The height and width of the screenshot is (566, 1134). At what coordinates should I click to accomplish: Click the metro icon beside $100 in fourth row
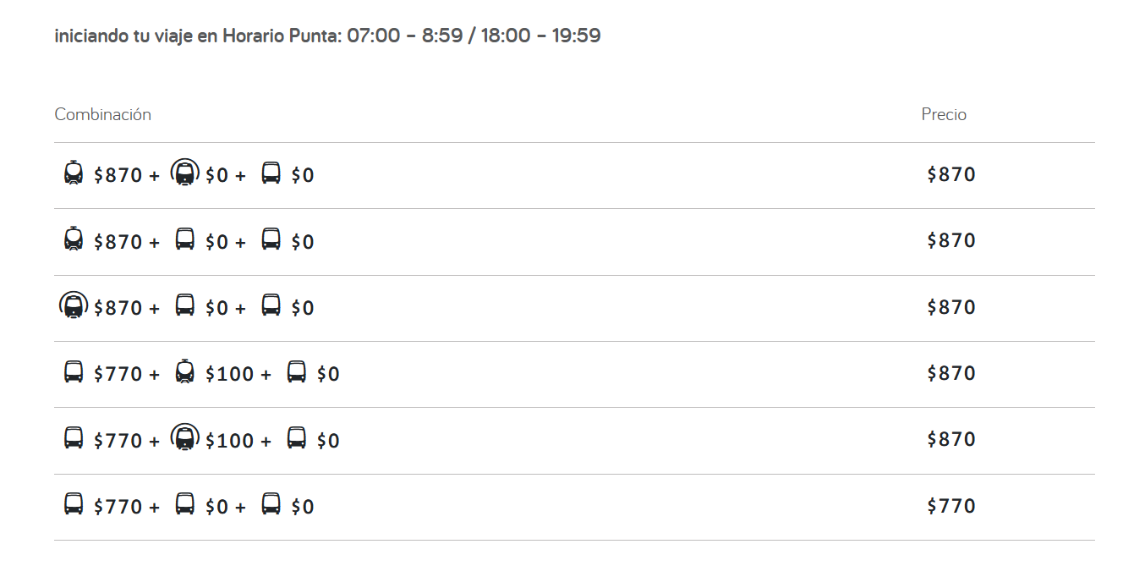185,371
